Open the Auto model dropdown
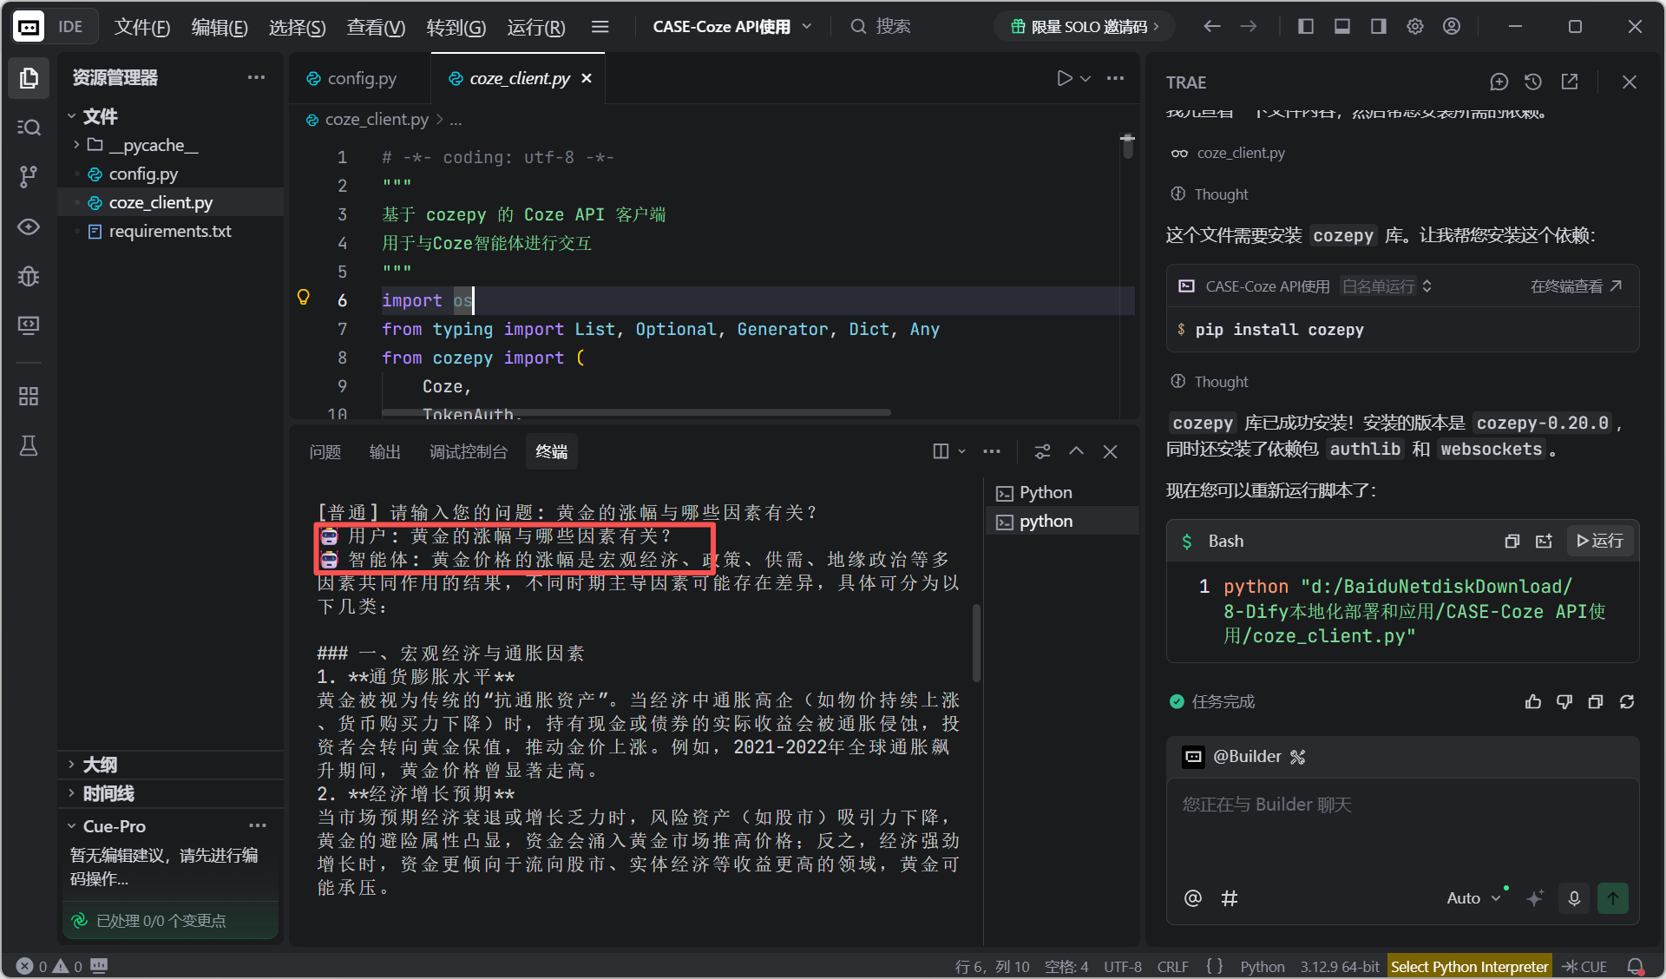 tap(1473, 898)
